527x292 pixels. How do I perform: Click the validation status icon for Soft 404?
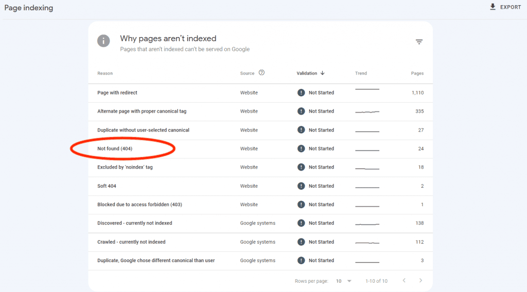point(301,186)
